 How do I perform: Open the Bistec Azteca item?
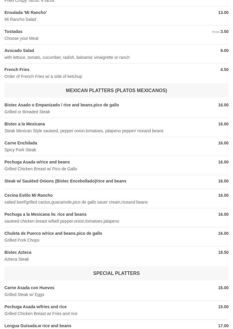coord(18,252)
